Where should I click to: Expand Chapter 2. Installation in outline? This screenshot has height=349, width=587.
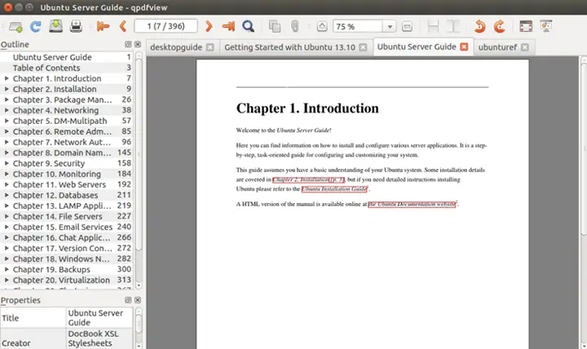click(x=7, y=89)
